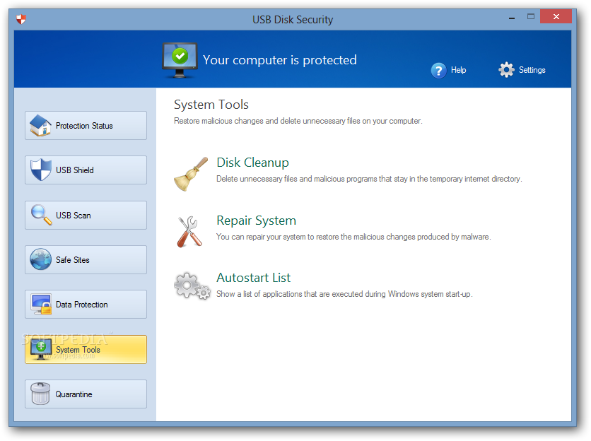This screenshot has width=591, height=441.
Task: Open the Autostart List link
Action: (253, 278)
